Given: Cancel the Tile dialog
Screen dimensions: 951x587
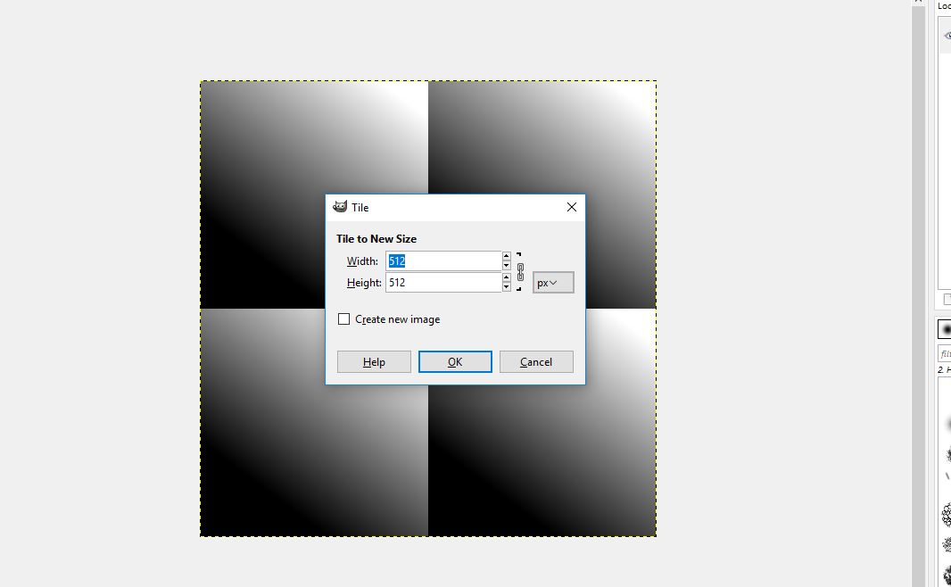Looking at the screenshot, I should [536, 362].
